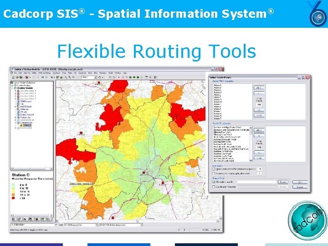Open the File menu in Cadcorp SIS
The image size is (328, 246).
click(x=15, y=73)
